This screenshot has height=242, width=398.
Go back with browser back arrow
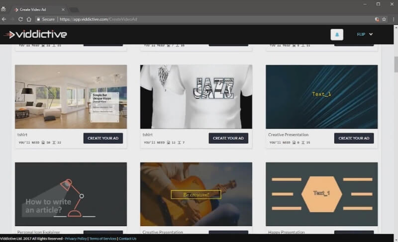coord(4,19)
